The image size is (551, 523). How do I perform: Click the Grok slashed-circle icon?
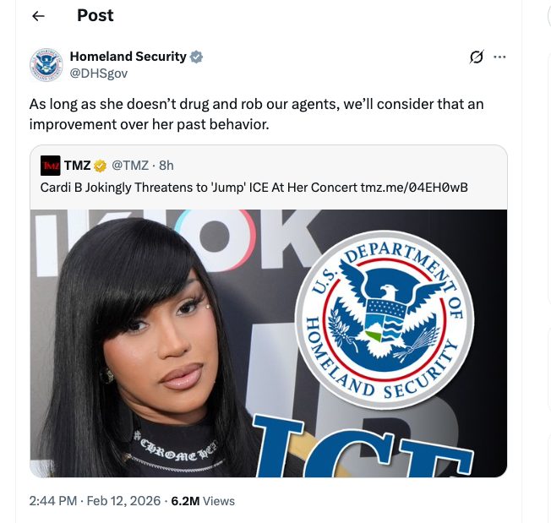click(x=477, y=57)
